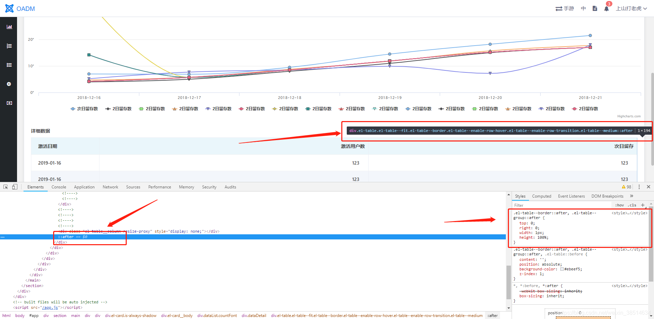Open the Event Listeners sidebar tab

coord(571,196)
